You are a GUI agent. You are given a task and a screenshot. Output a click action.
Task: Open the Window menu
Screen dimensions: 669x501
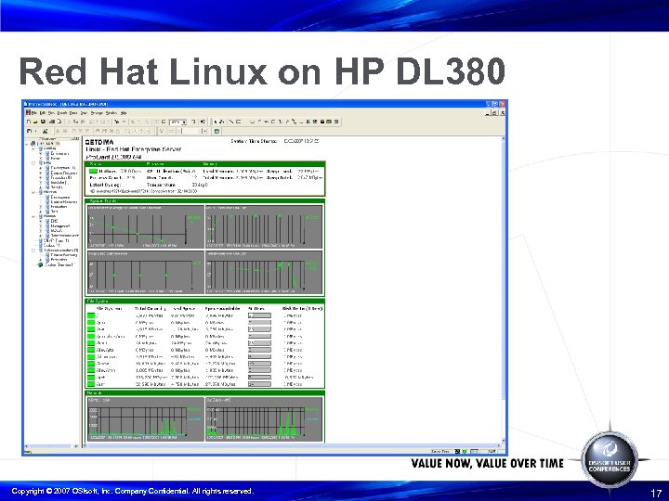click(111, 113)
